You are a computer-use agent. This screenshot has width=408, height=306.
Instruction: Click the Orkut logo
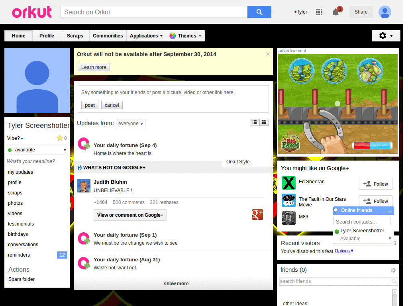click(x=32, y=12)
